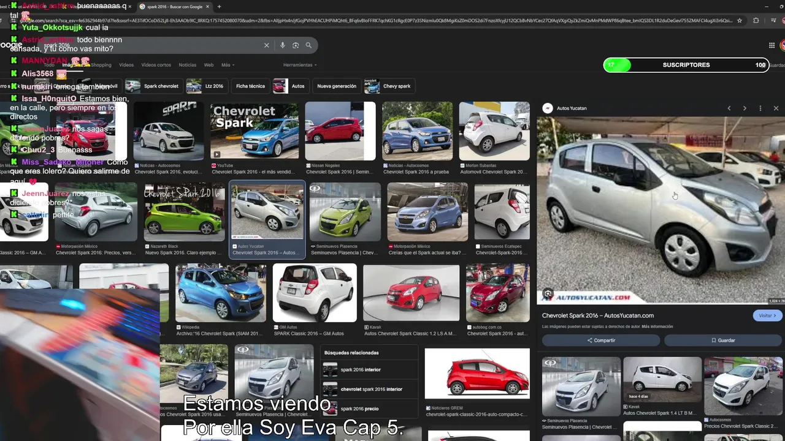Show the previous image in the preview panel

[x=729, y=108]
